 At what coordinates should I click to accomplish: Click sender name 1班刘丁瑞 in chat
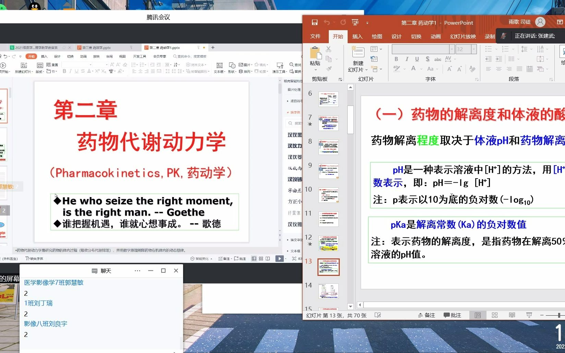click(38, 303)
